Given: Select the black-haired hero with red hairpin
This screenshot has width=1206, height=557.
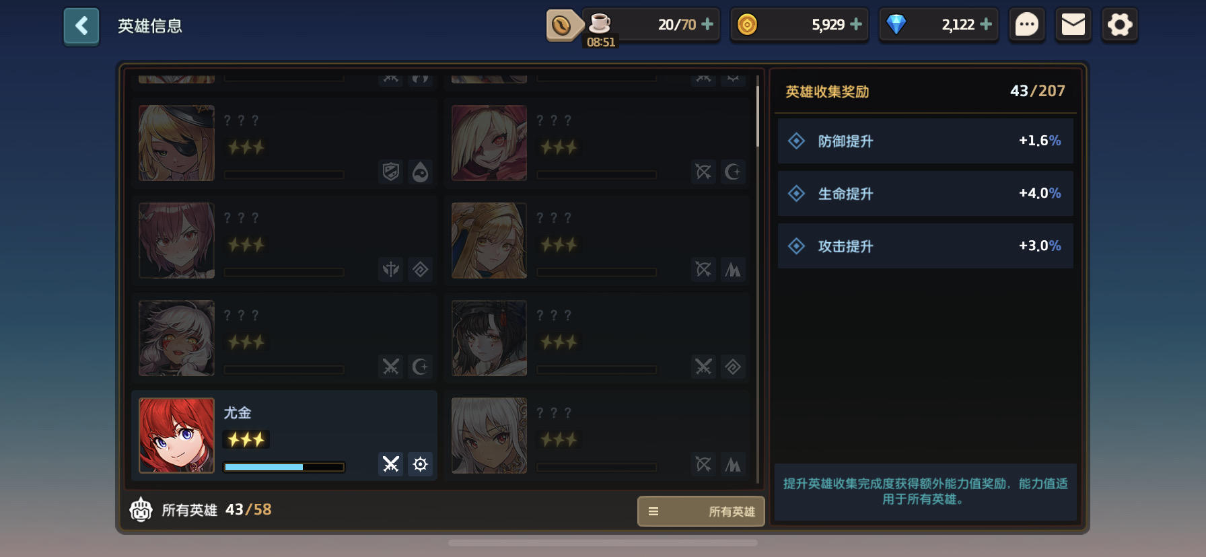Looking at the screenshot, I should [x=489, y=338].
